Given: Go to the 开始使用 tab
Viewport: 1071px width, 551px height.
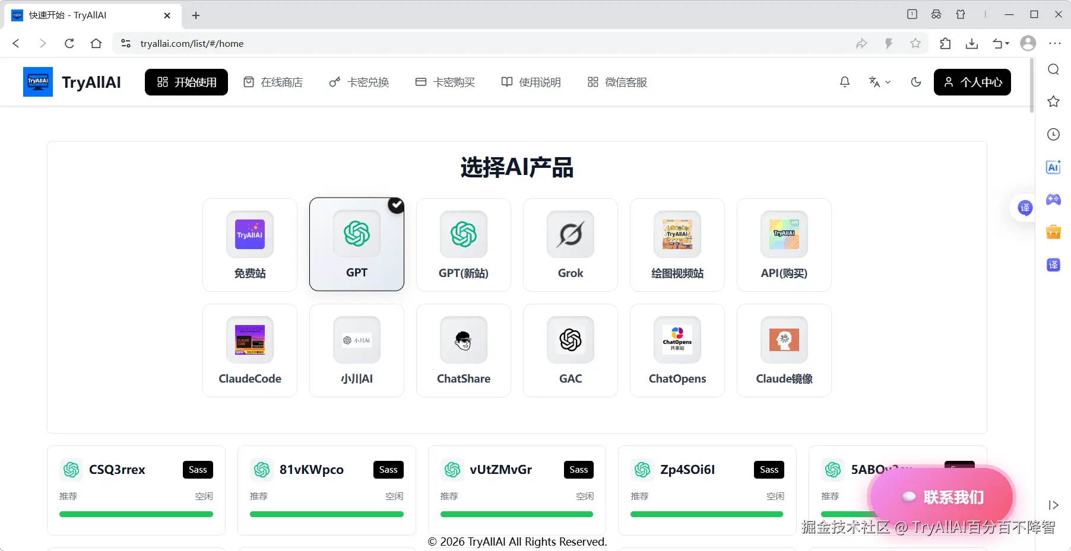Looking at the screenshot, I should point(186,82).
